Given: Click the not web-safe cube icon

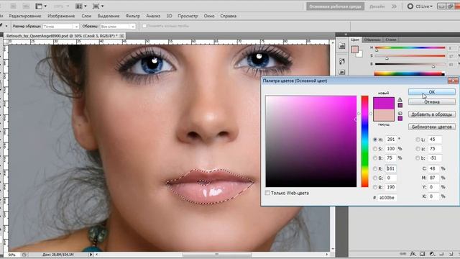Looking at the screenshot, I should pos(400,113).
